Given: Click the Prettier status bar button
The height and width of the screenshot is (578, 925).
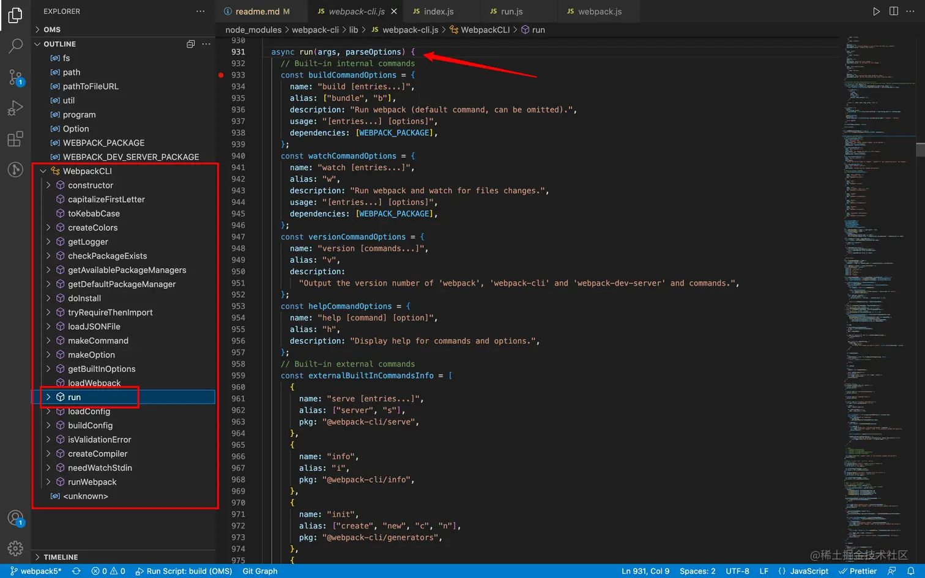Looking at the screenshot, I should click(x=858, y=571).
